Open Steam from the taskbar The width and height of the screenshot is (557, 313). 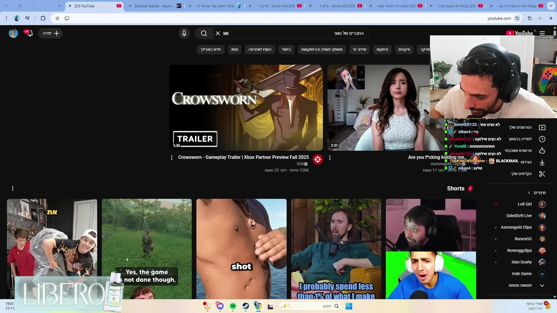click(x=245, y=306)
